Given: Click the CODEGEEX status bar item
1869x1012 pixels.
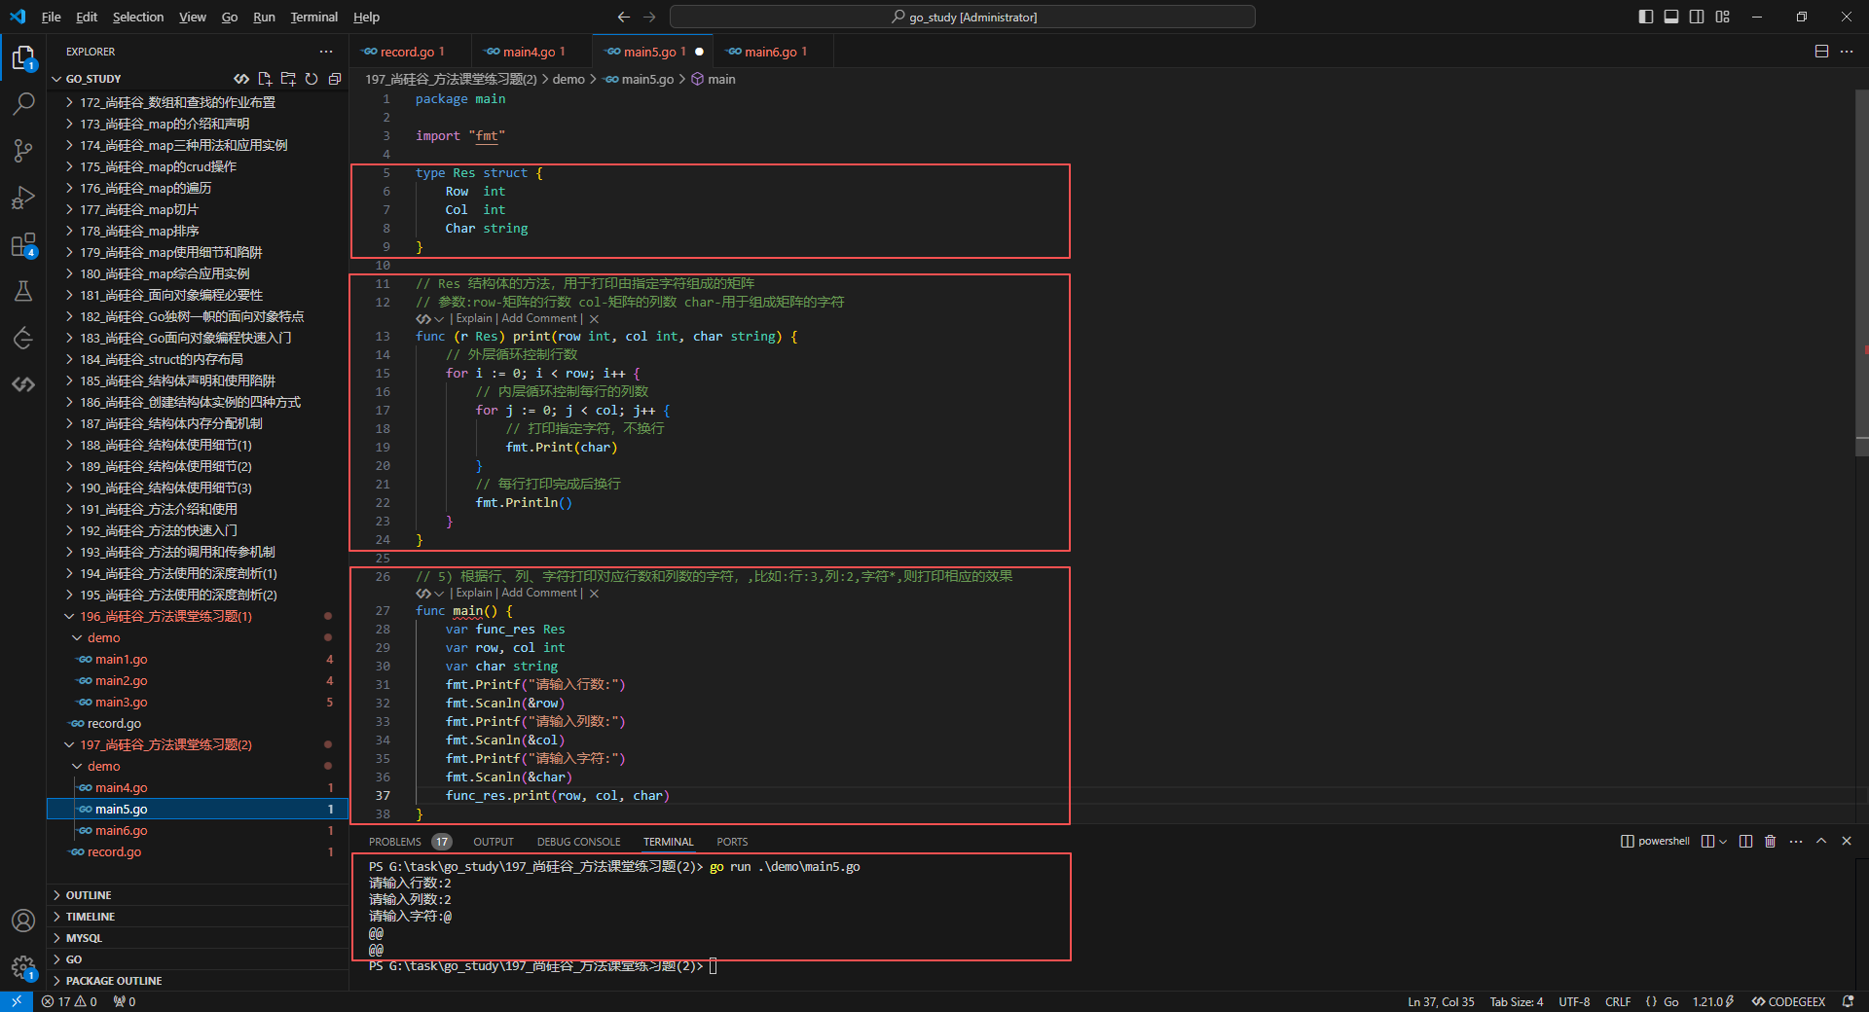Looking at the screenshot, I should coord(1788,1001).
